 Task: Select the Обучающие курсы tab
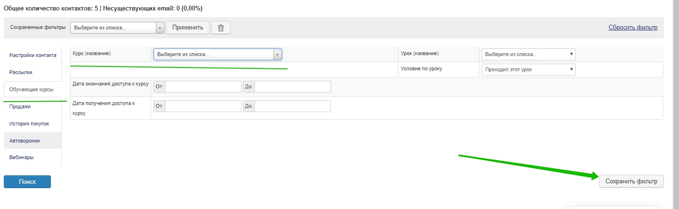[x=31, y=89]
